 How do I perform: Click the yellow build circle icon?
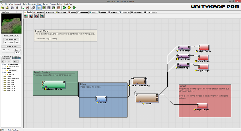click(x=69, y=8)
